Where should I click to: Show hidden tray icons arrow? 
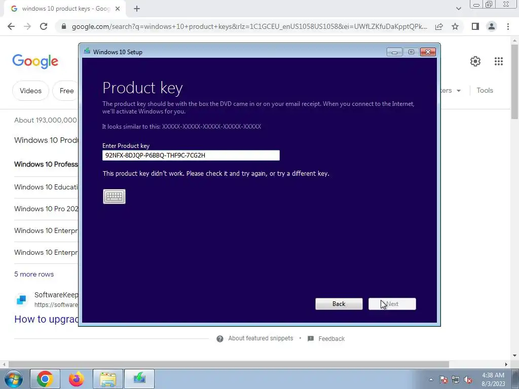pos(431,379)
